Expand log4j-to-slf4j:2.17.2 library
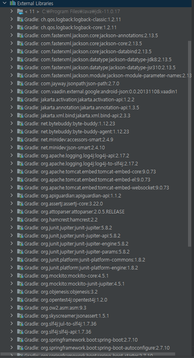The width and height of the screenshot is (194, 358). pyautogui.click(x=12, y=163)
